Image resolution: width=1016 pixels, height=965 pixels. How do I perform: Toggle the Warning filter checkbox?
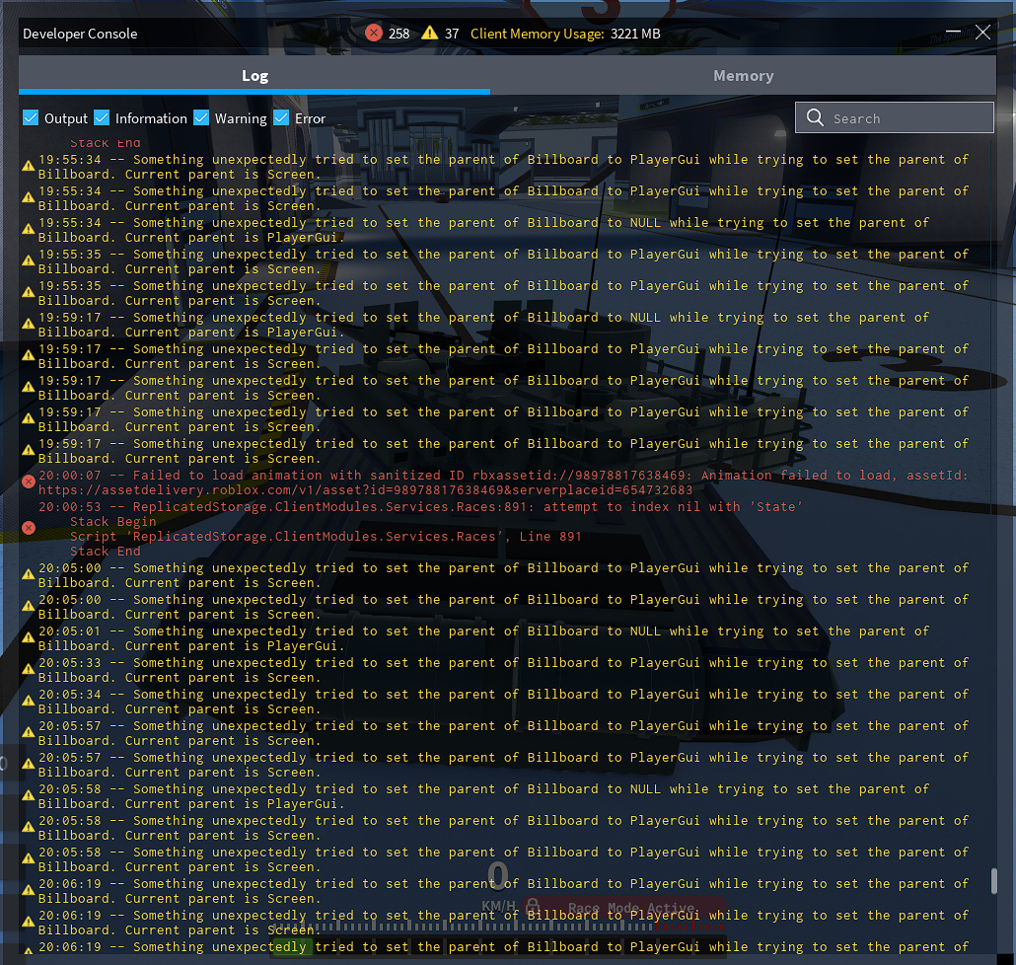(x=201, y=117)
